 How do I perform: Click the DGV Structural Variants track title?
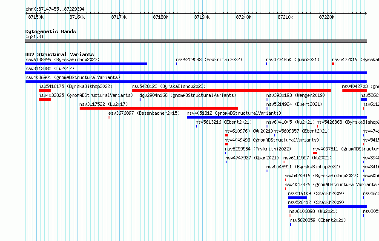click(60, 54)
